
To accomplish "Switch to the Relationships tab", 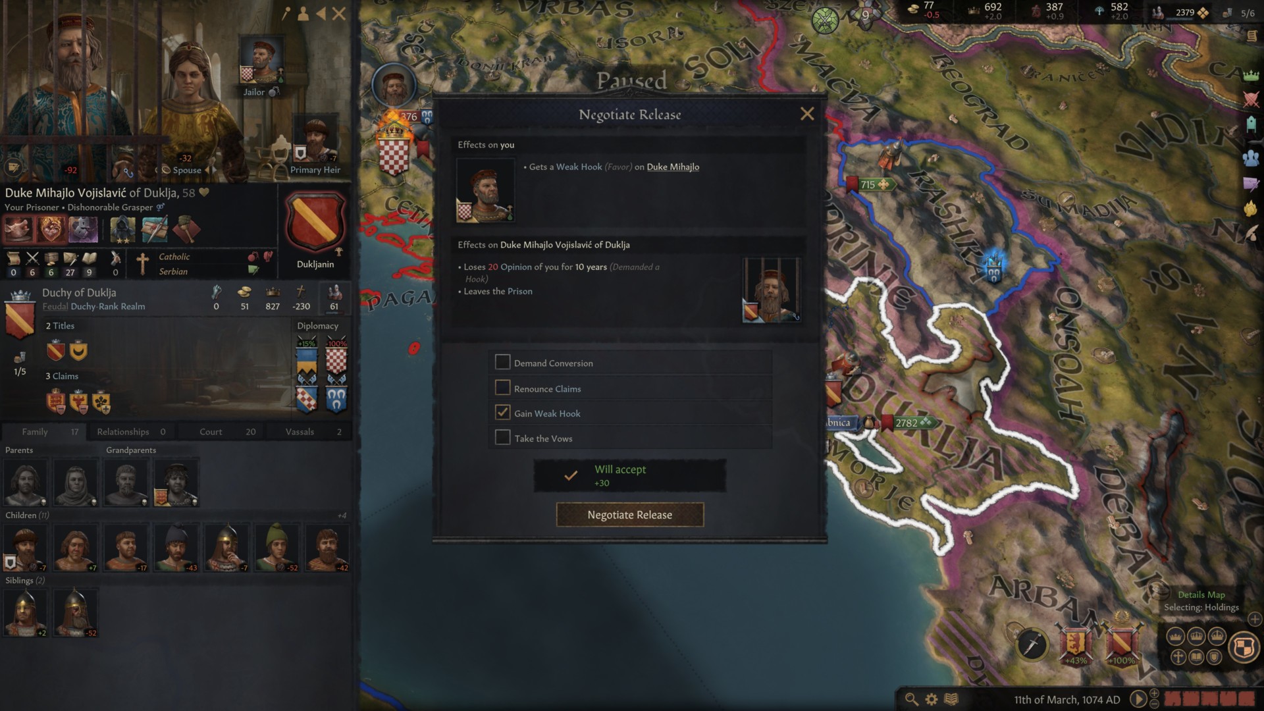I will click(132, 432).
